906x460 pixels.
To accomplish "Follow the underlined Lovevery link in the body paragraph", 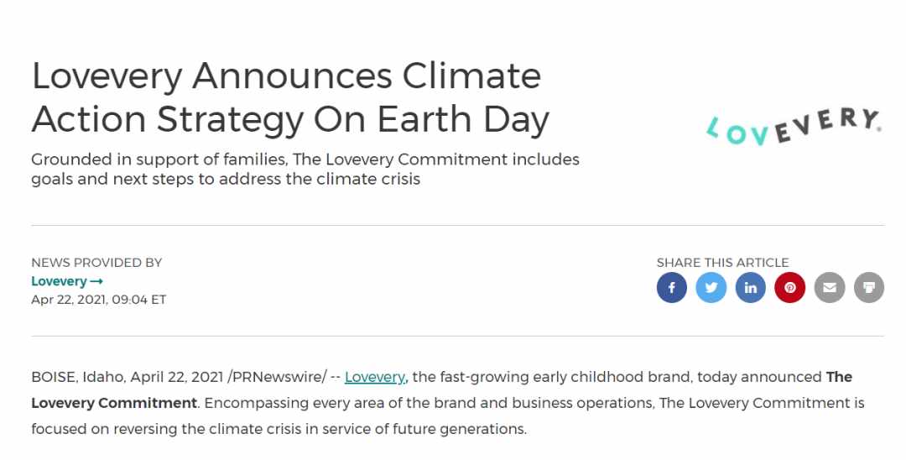I will 375,377.
